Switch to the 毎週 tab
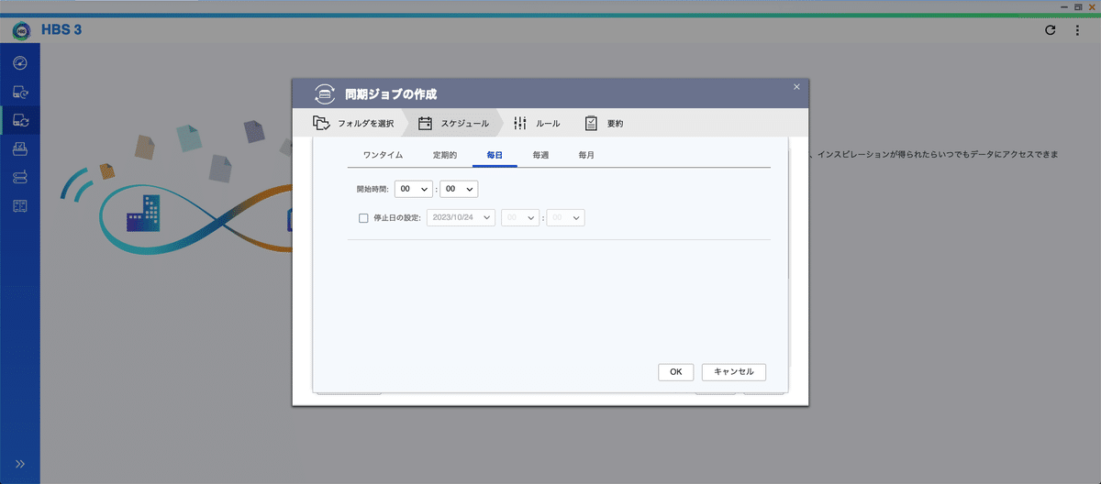 (540, 156)
